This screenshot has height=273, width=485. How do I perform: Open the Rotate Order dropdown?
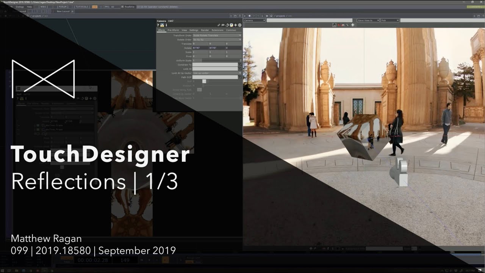tap(217, 39)
